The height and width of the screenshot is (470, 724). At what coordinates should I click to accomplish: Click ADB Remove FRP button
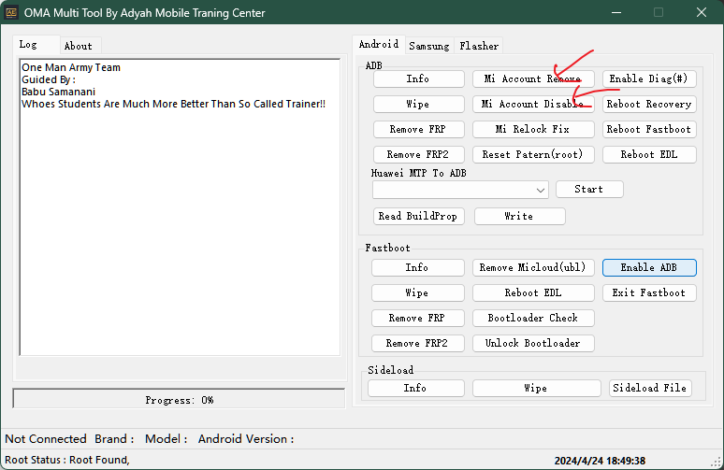click(419, 130)
